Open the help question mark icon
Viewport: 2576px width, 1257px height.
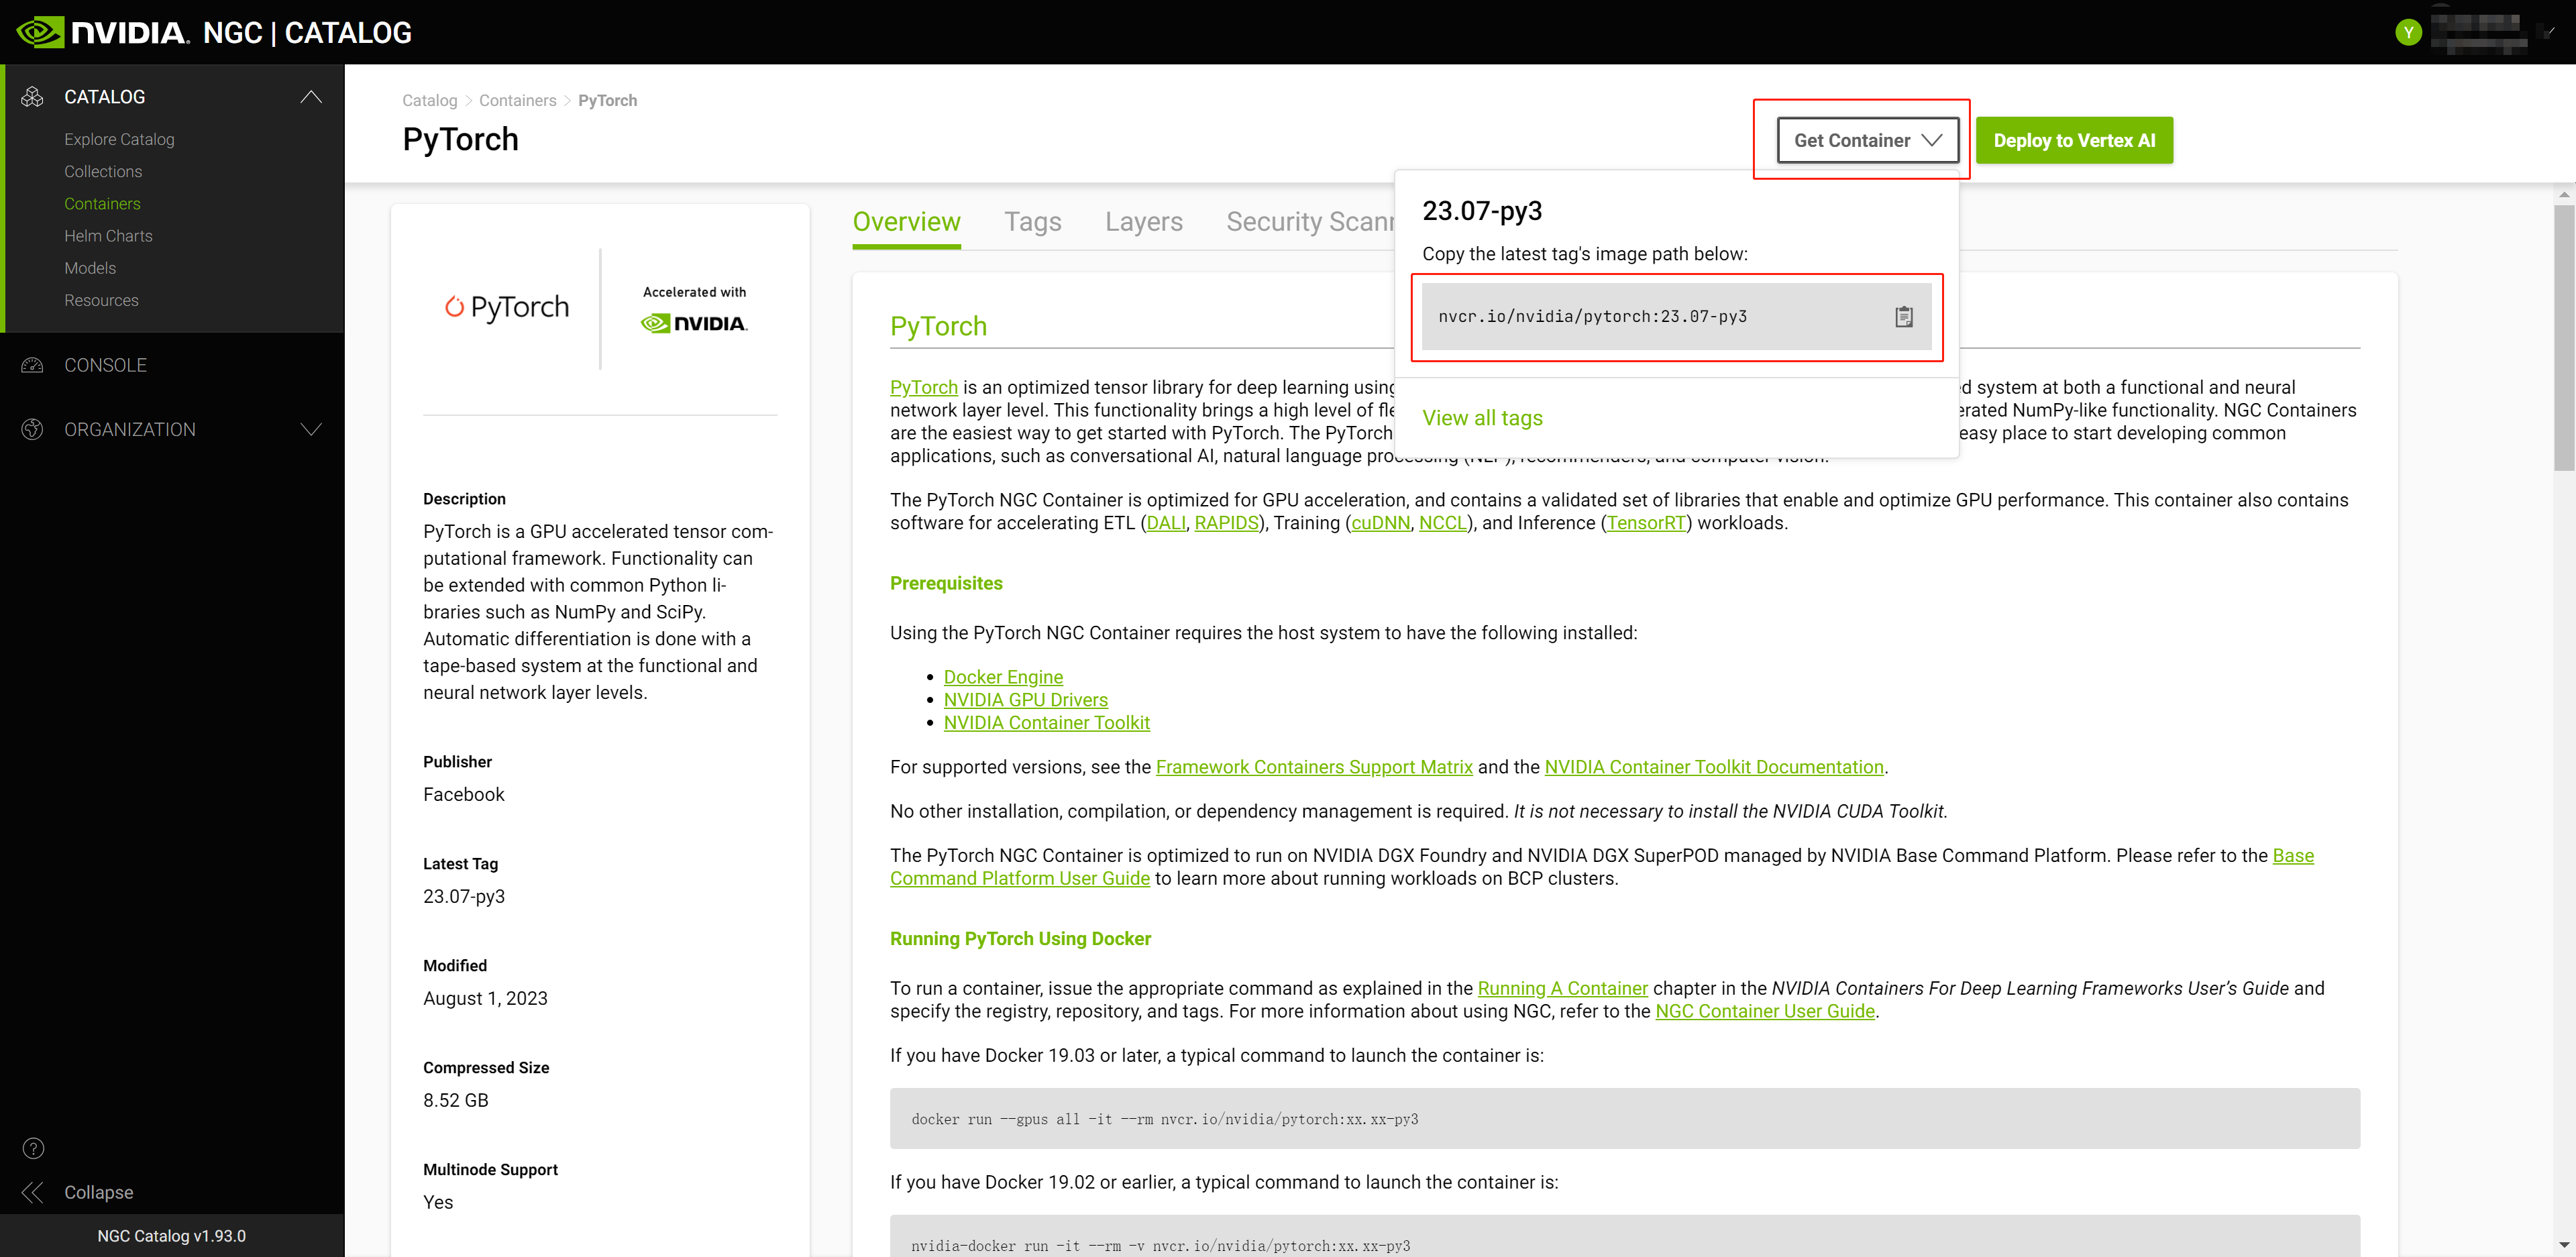33,1148
